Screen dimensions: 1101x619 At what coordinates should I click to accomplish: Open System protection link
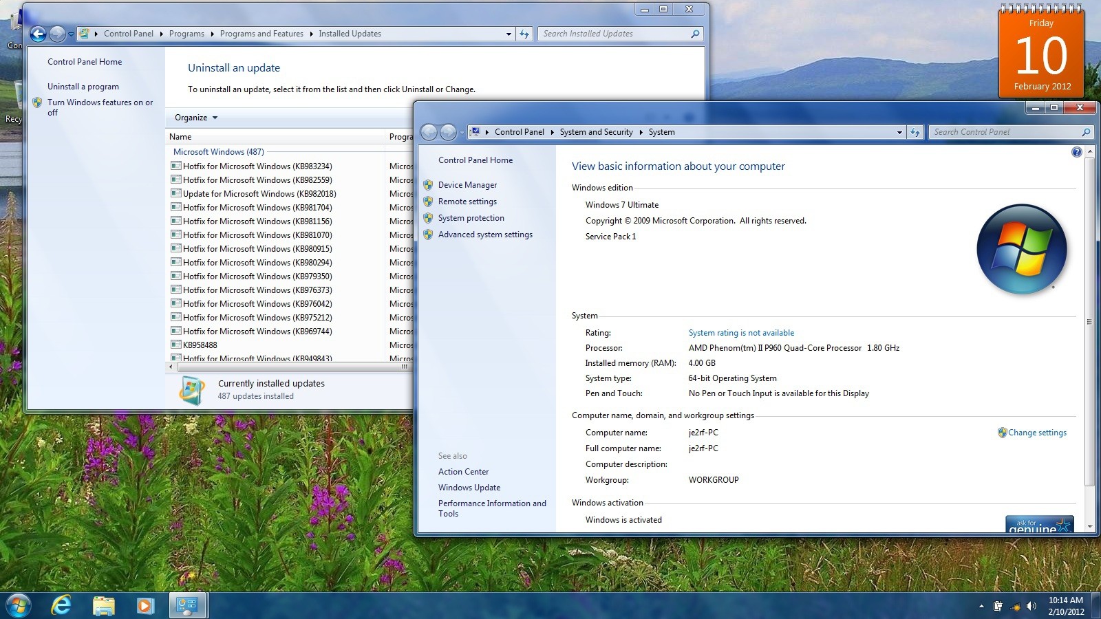(471, 218)
